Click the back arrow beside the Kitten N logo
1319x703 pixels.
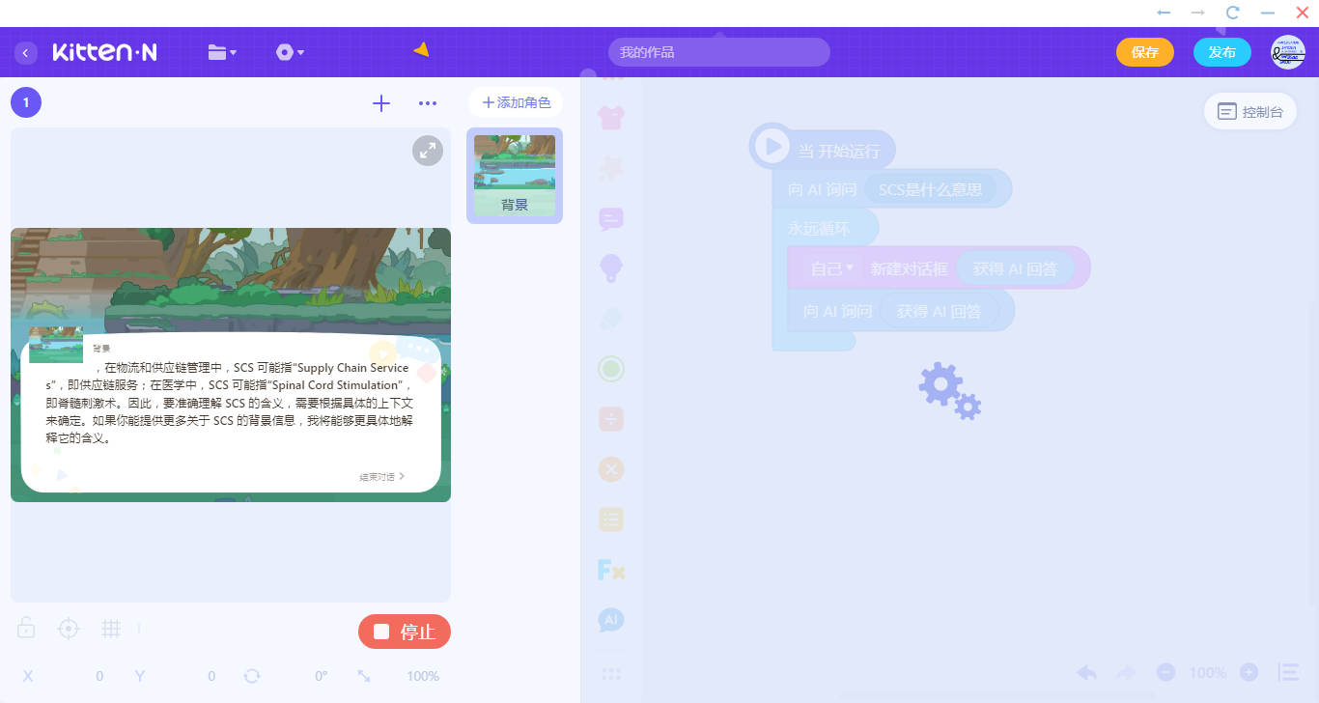26,52
